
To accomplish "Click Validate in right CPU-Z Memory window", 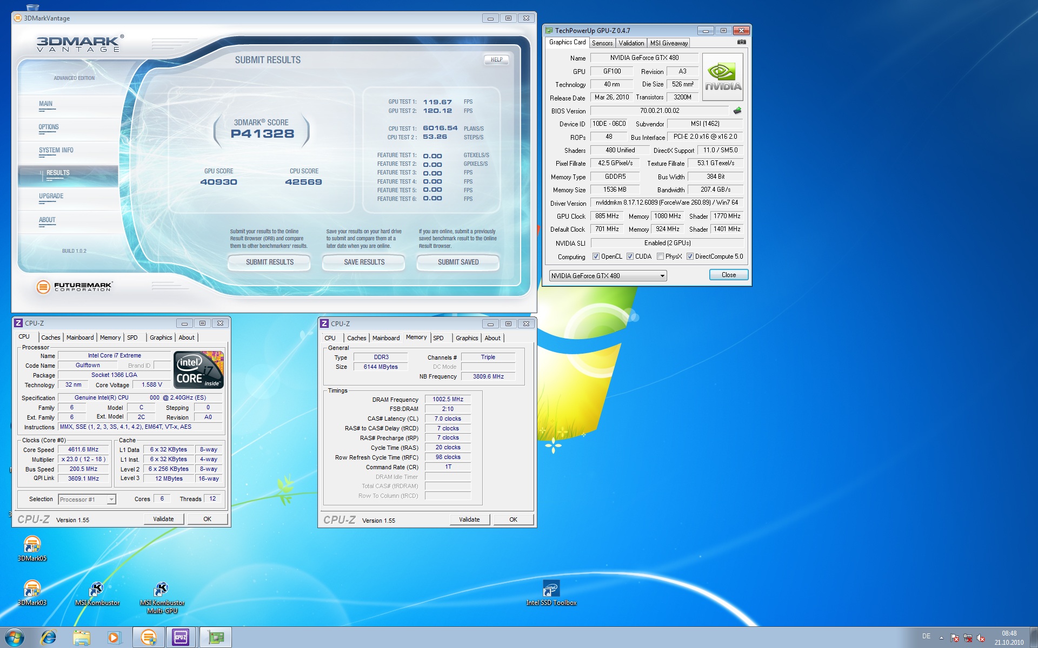I will point(470,519).
